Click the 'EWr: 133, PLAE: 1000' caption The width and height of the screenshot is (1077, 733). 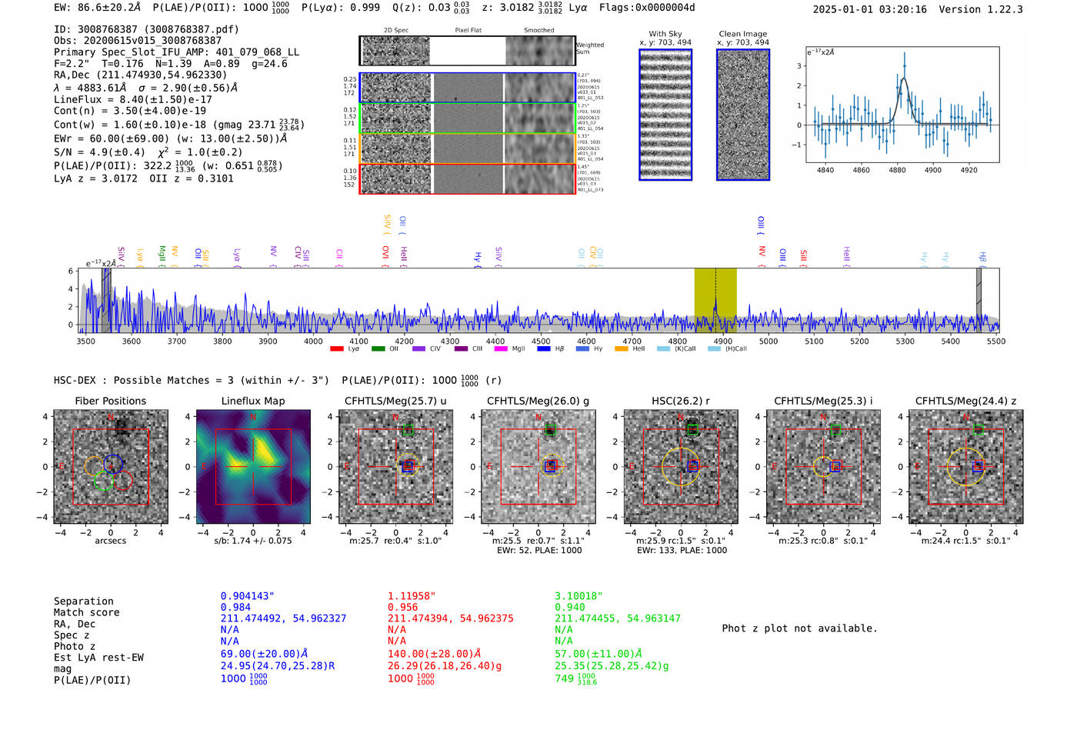point(682,551)
